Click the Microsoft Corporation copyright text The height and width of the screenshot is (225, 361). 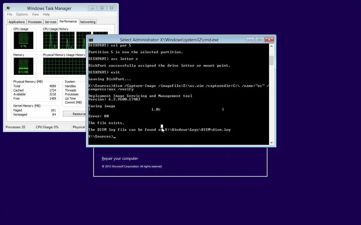tap(132, 166)
